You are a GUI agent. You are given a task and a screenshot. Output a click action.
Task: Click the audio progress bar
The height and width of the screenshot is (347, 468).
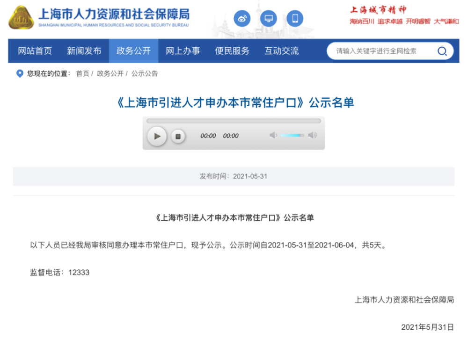coord(234,121)
